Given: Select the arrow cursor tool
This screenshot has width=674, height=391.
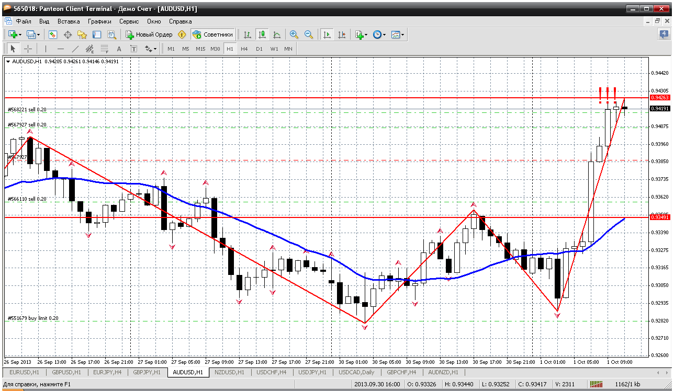Looking at the screenshot, I should click(13, 49).
